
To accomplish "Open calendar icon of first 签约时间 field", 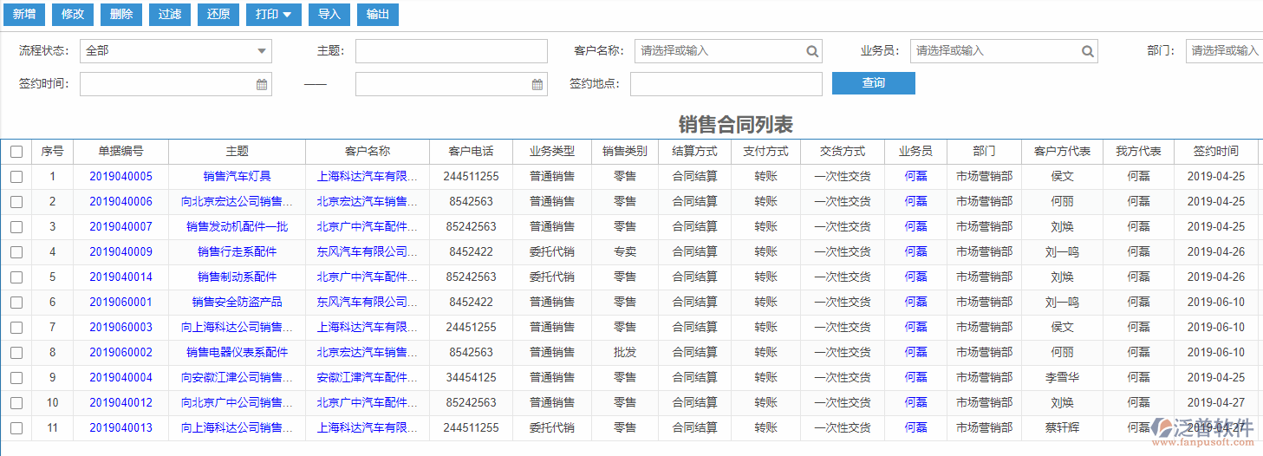I will click(x=262, y=85).
